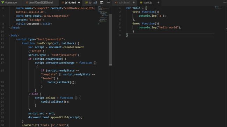Click the JS icon on tools.js tab
The width and height of the screenshot is (227, 127).
click(x=141, y=2)
